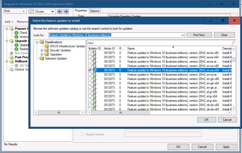Image resolution: width=242 pixels, height=153 pixels.
Task: Click update icon of 20H2 en-us x86 row
Action: point(94,66)
